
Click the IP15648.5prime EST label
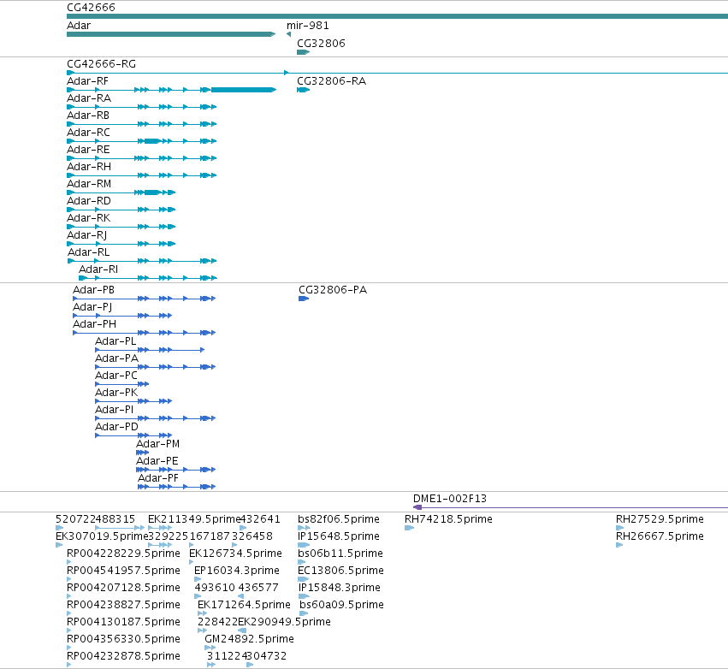[339, 536]
